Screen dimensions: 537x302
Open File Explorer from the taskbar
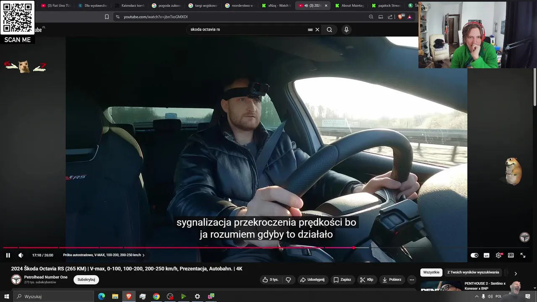(115, 297)
